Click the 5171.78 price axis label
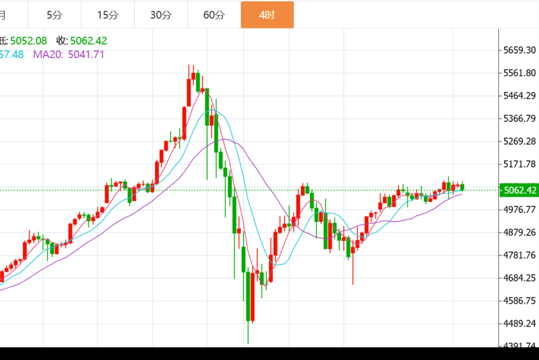The width and height of the screenshot is (539, 360). click(519, 164)
